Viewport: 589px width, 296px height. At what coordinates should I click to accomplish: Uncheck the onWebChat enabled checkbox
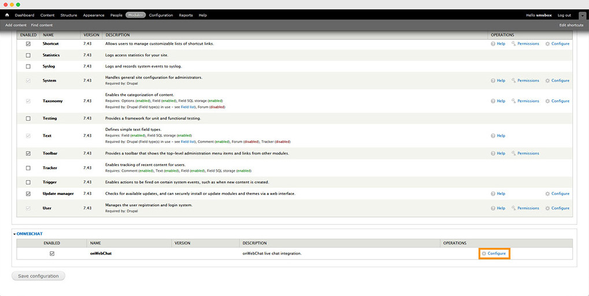pyautogui.click(x=52, y=254)
